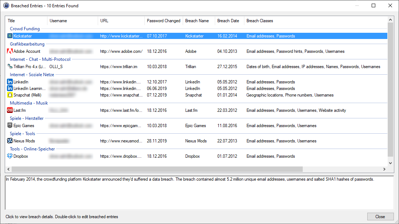
Task: Sort by the URL column header
Action: coord(121,21)
